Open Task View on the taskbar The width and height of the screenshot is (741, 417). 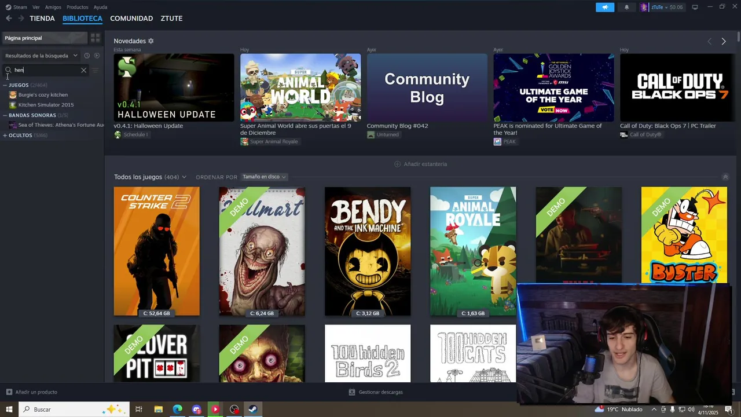[x=139, y=409]
